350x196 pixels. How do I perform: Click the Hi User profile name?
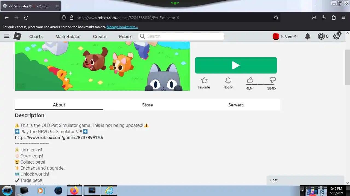coord(287,36)
